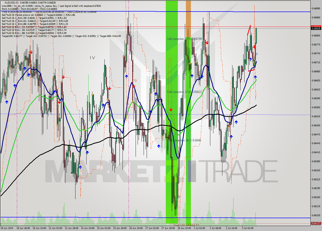The image size is (322, 231).
Task: Click price axis value 0.66565
Action: 316,107
